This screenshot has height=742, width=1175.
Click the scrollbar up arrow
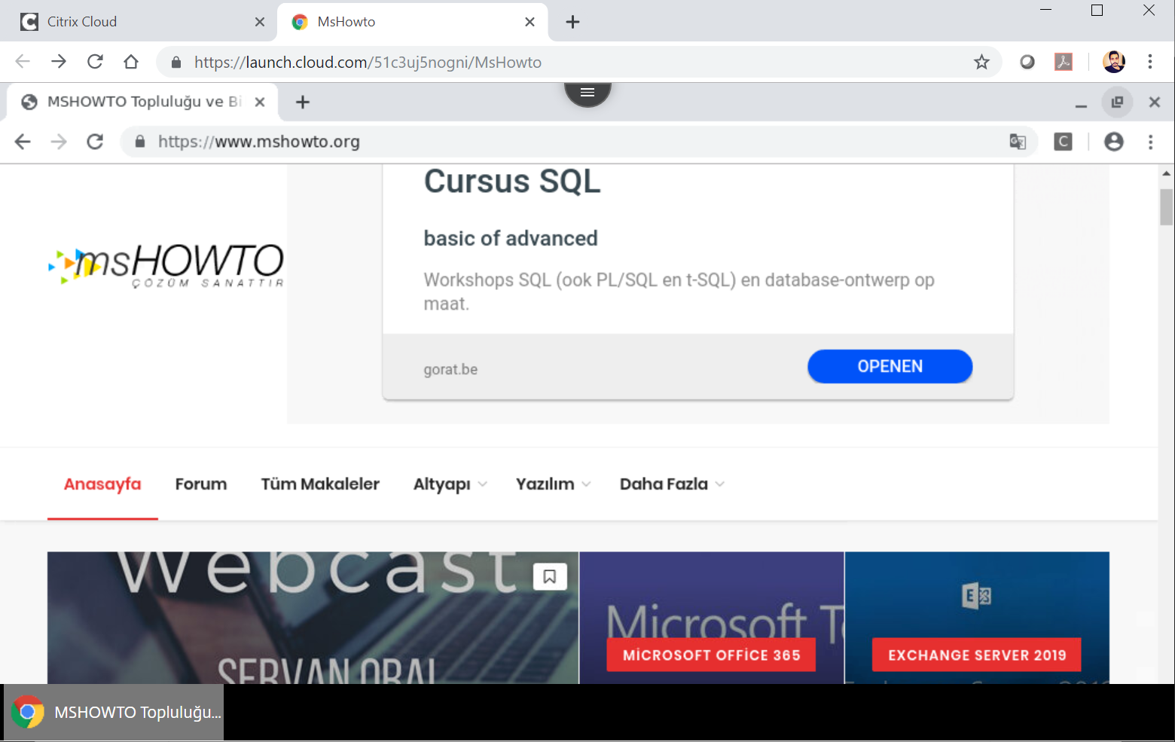1167,173
